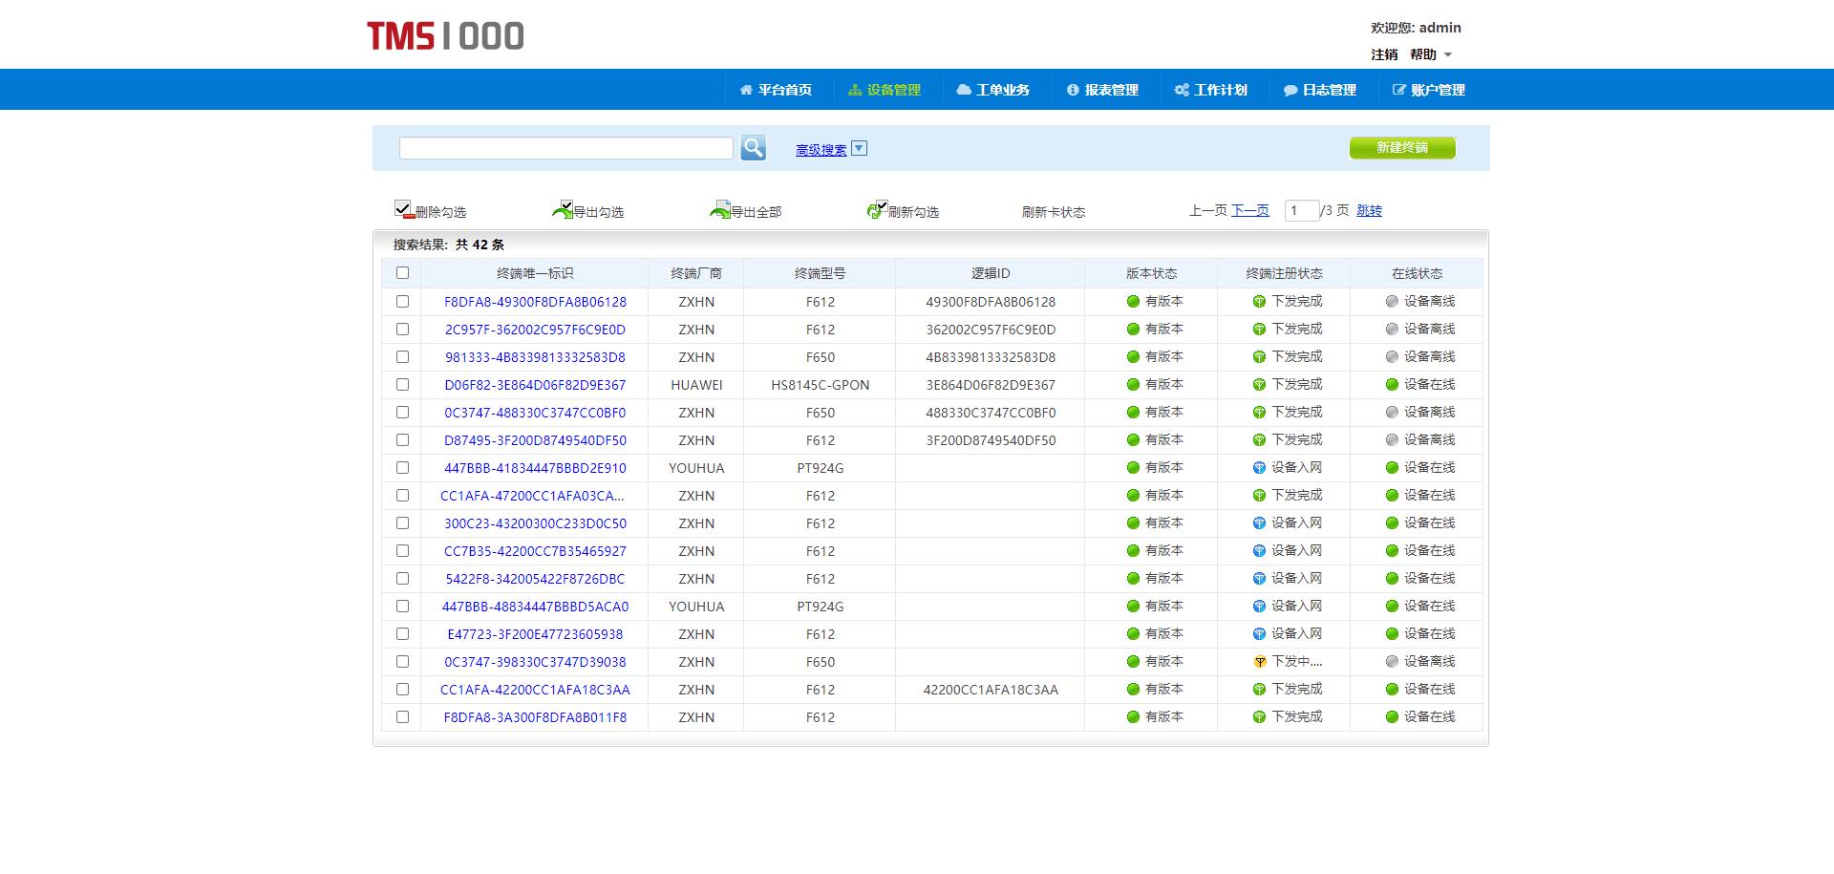Click online icon for F8DFA8-3A300F8DFA8B011F8
This screenshot has width=1834, height=874.
tap(1392, 717)
